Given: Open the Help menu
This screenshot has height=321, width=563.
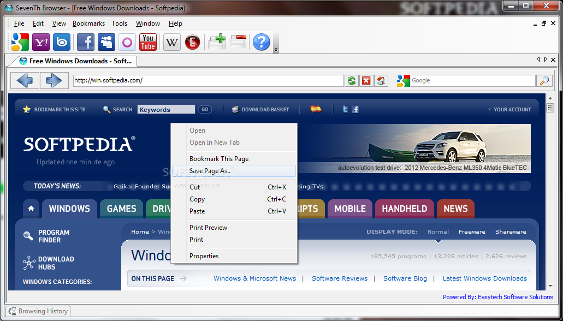Looking at the screenshot, I should pyautogui.click(x=176, y=23).
